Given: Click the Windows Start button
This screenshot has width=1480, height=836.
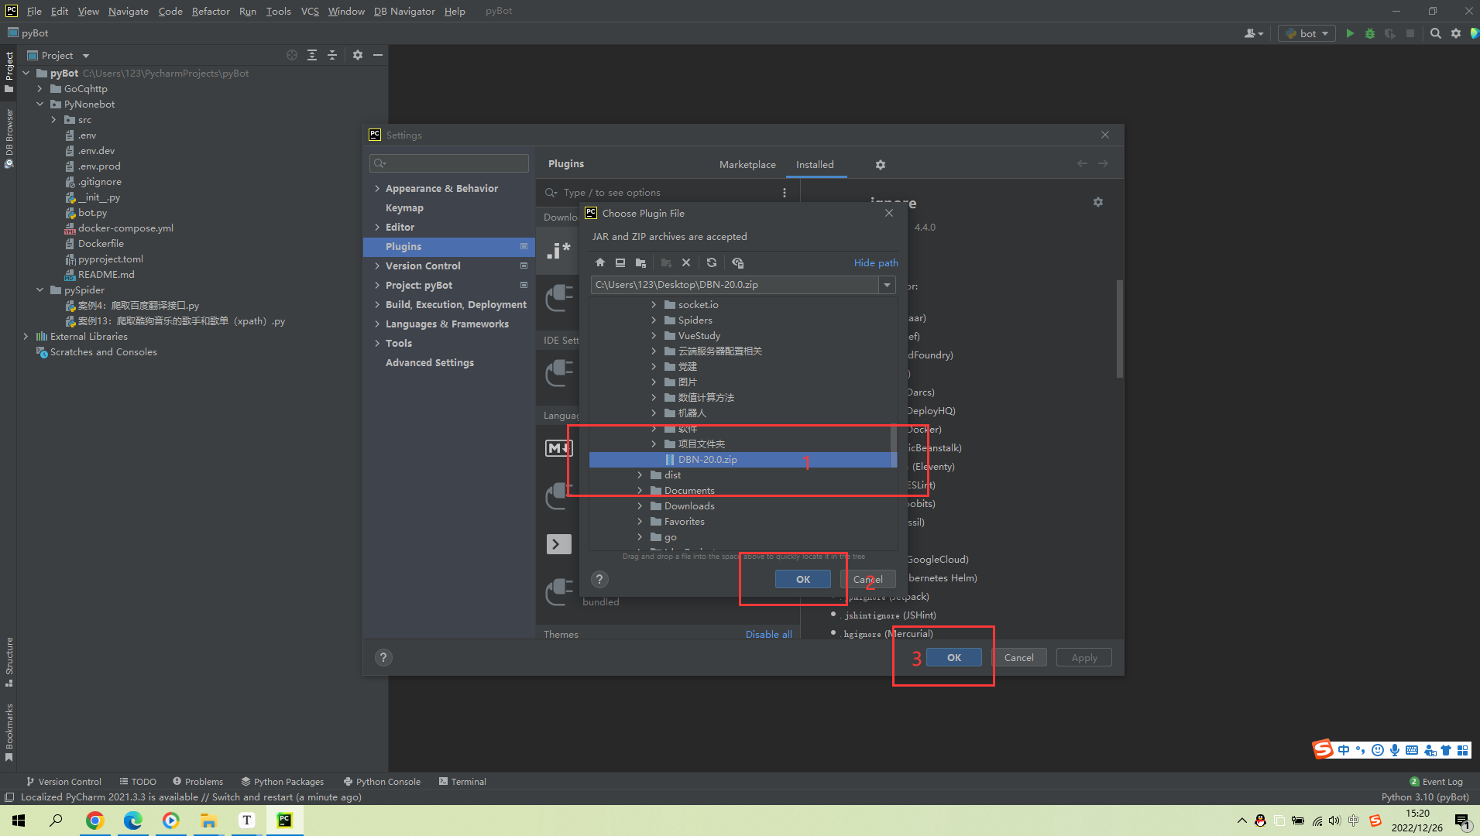Looking at the screenshot, I should 19,821.
